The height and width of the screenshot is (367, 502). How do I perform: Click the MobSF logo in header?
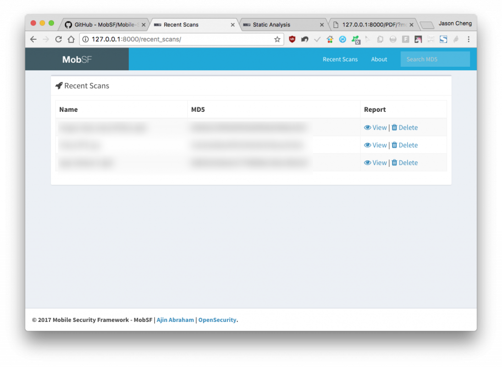(77, 59)
